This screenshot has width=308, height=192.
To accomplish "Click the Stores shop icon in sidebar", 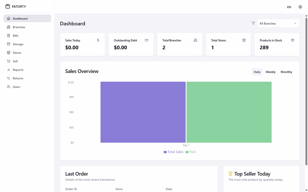I will click(x=8, y=52).
